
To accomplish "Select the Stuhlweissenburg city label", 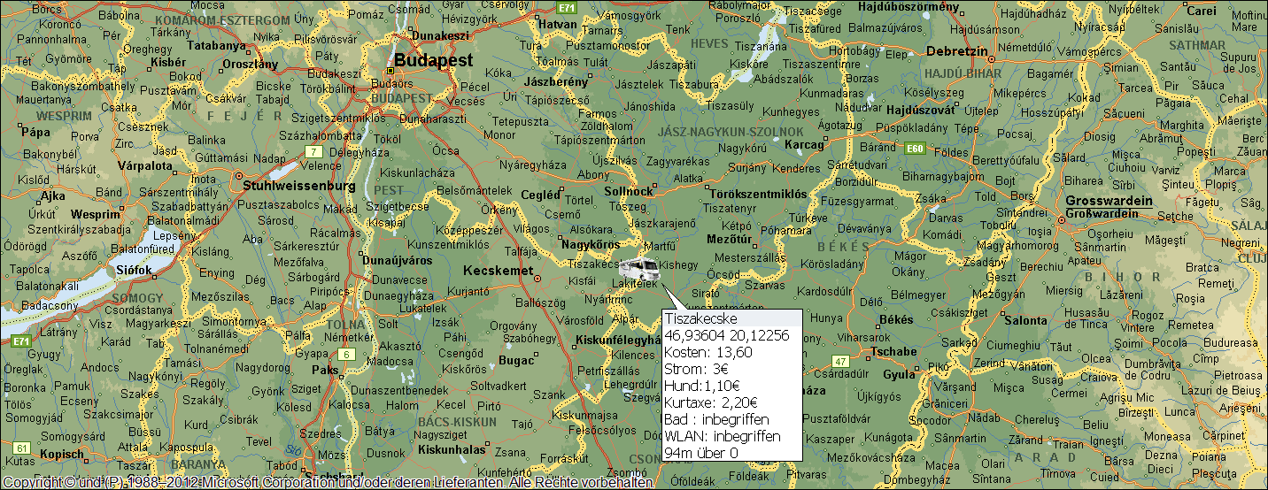I will [298, 187].
